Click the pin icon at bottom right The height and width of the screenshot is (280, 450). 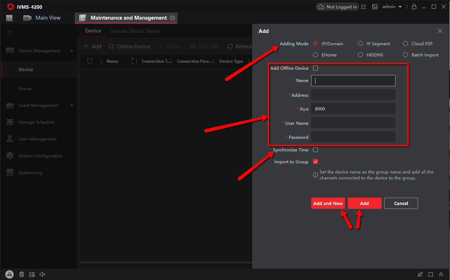pos(420,274)
